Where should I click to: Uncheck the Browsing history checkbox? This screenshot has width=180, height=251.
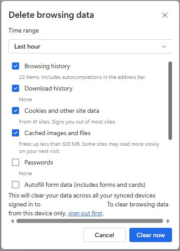[16, 66]
